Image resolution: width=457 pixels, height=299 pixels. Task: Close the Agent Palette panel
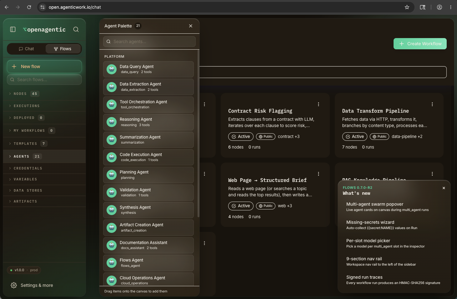[191, 26]
